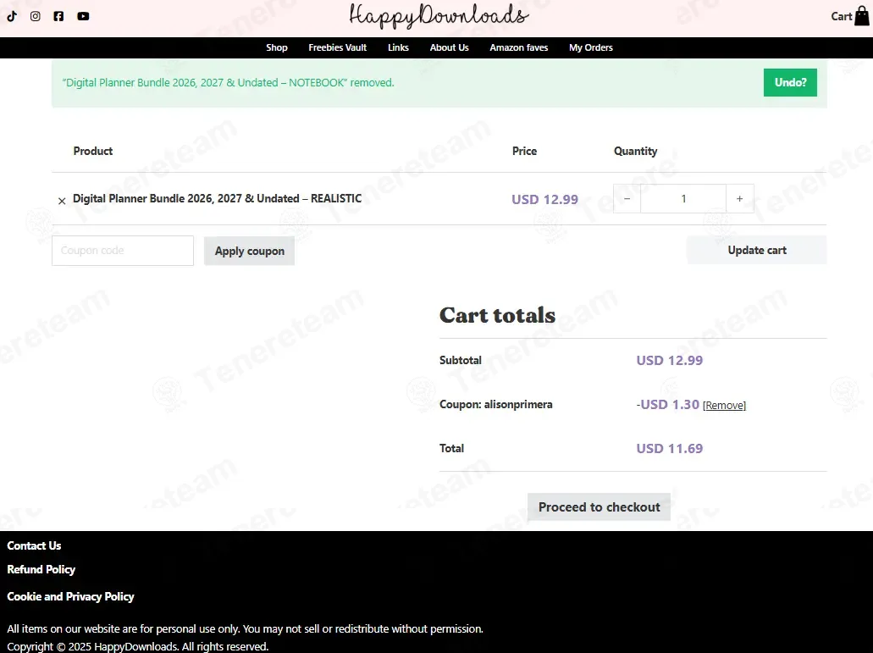The image size is (873, 653).
Task: Open the shopping bag Cart icon
Action: (x=862, y=16)
